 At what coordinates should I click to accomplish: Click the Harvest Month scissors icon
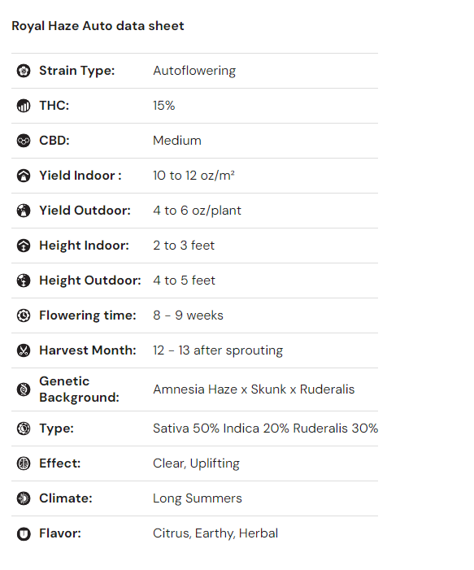(x=24, y=350)
